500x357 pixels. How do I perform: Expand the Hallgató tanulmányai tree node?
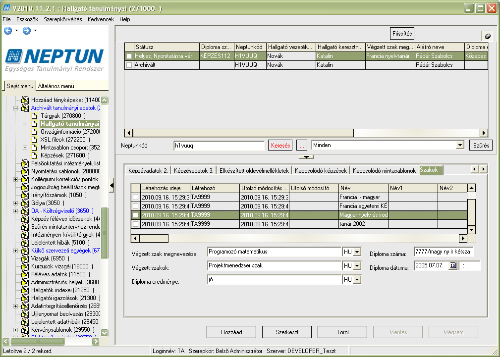pyautogui.click(x=25, y=124)
